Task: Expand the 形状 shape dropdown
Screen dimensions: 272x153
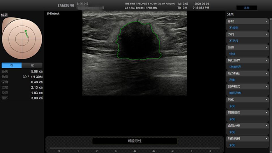Action: 247,21
